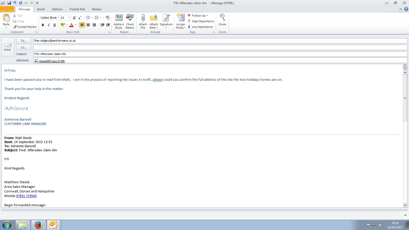
Task: Switch to the Message tab
Action: pos(24,9)
